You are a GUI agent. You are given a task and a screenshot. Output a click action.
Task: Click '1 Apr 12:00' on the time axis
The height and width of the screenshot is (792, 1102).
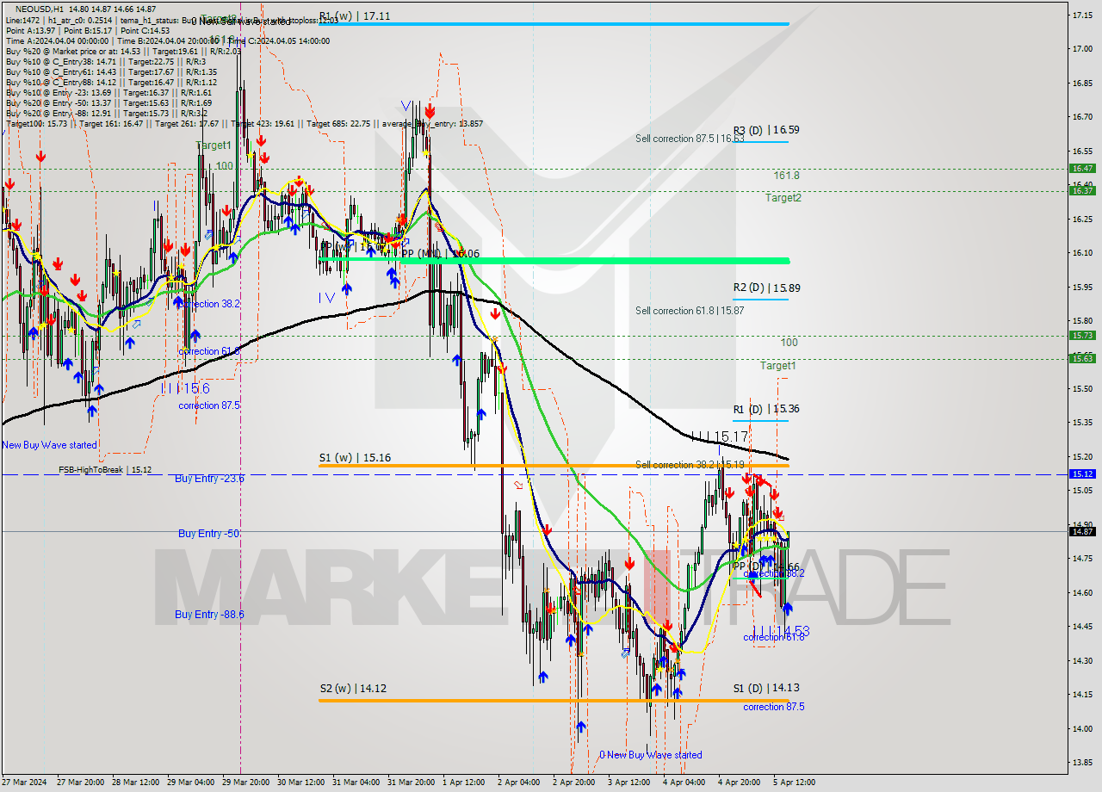click(462, 783)
